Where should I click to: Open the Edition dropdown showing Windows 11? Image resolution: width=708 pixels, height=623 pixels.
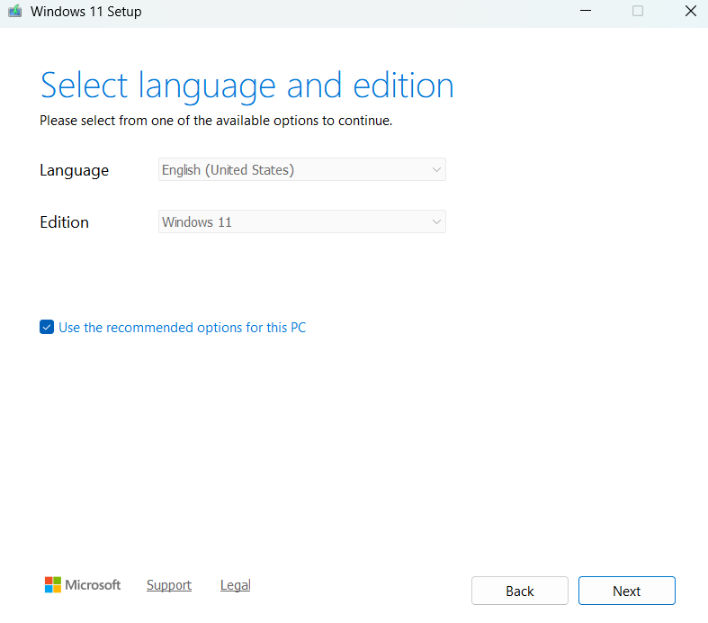click(301, 221)
